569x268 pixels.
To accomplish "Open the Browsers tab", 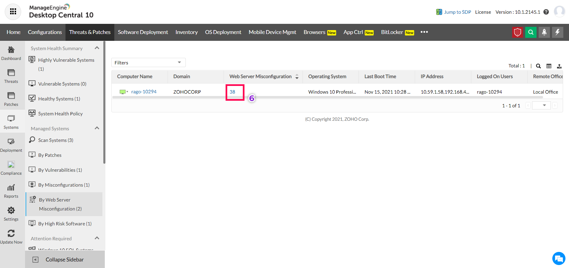I will [320, 32].
